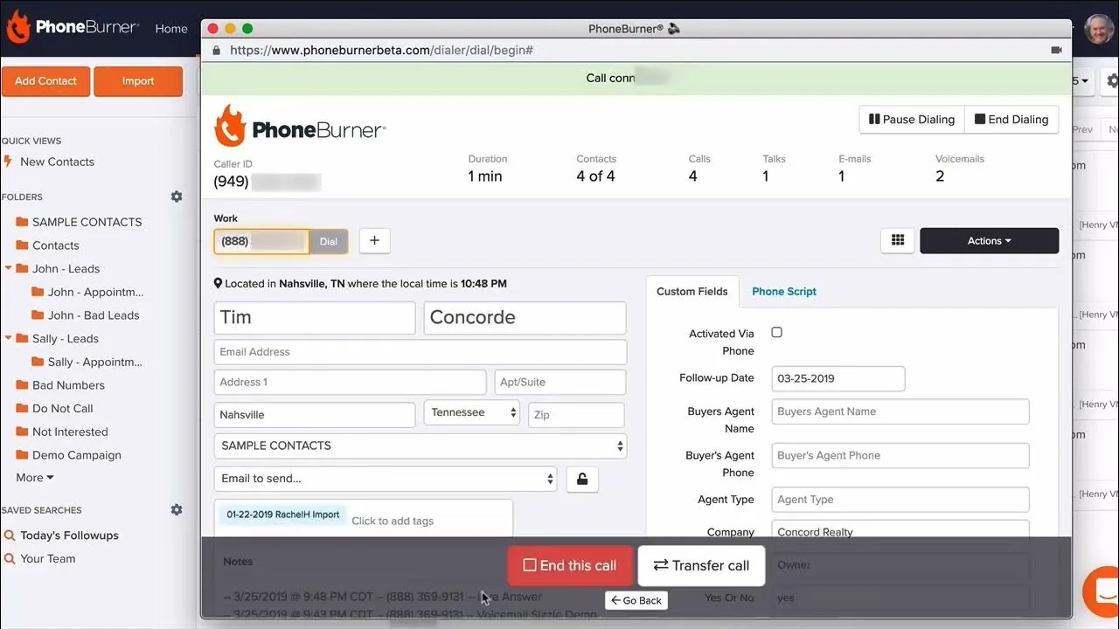Open the saved searches gear icon
The height and width of the screenshot is (629, 1119).
[177, 509]
